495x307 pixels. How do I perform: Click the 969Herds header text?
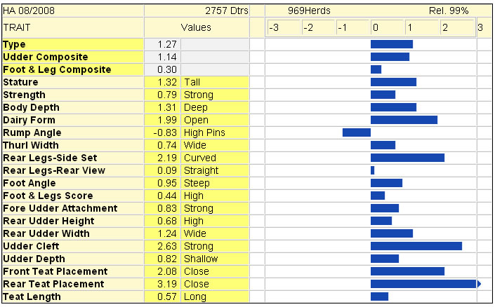click(x=309, y=11)
